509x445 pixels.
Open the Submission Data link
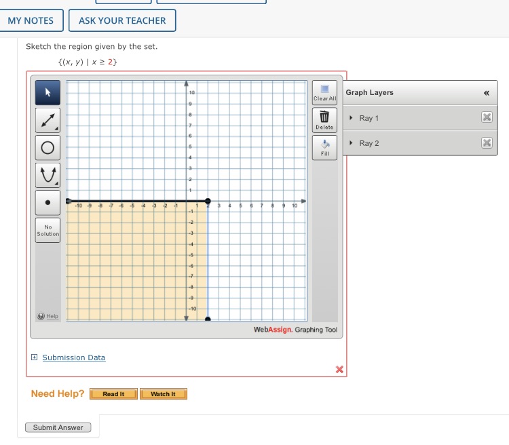(x=74, y=357)
